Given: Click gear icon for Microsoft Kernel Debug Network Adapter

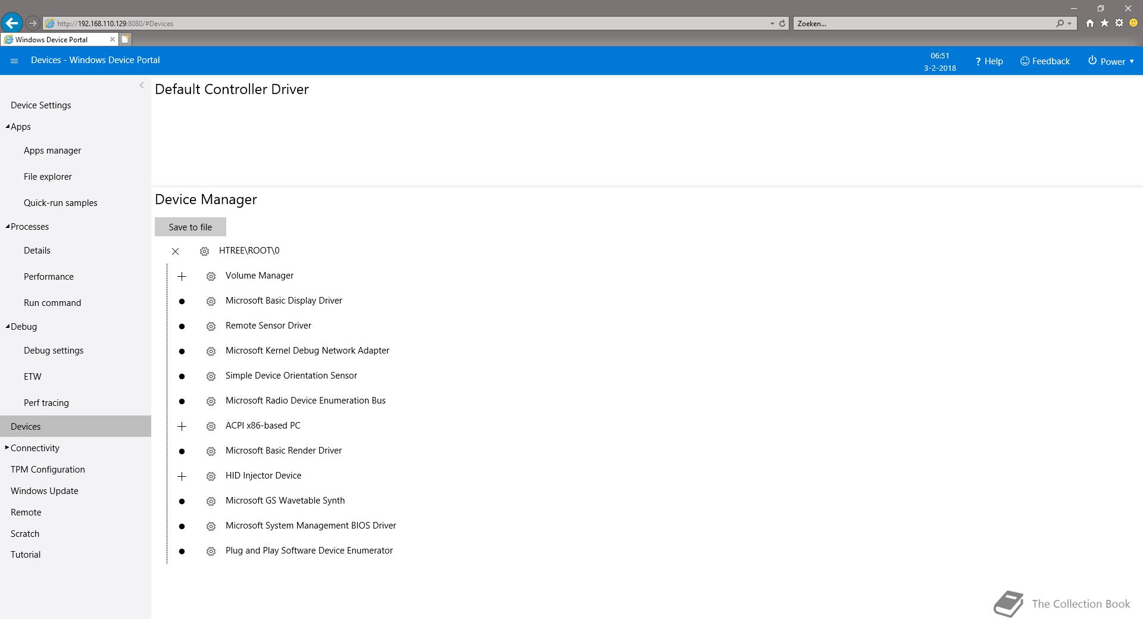Looking at the screenshot, I should 211,351.
